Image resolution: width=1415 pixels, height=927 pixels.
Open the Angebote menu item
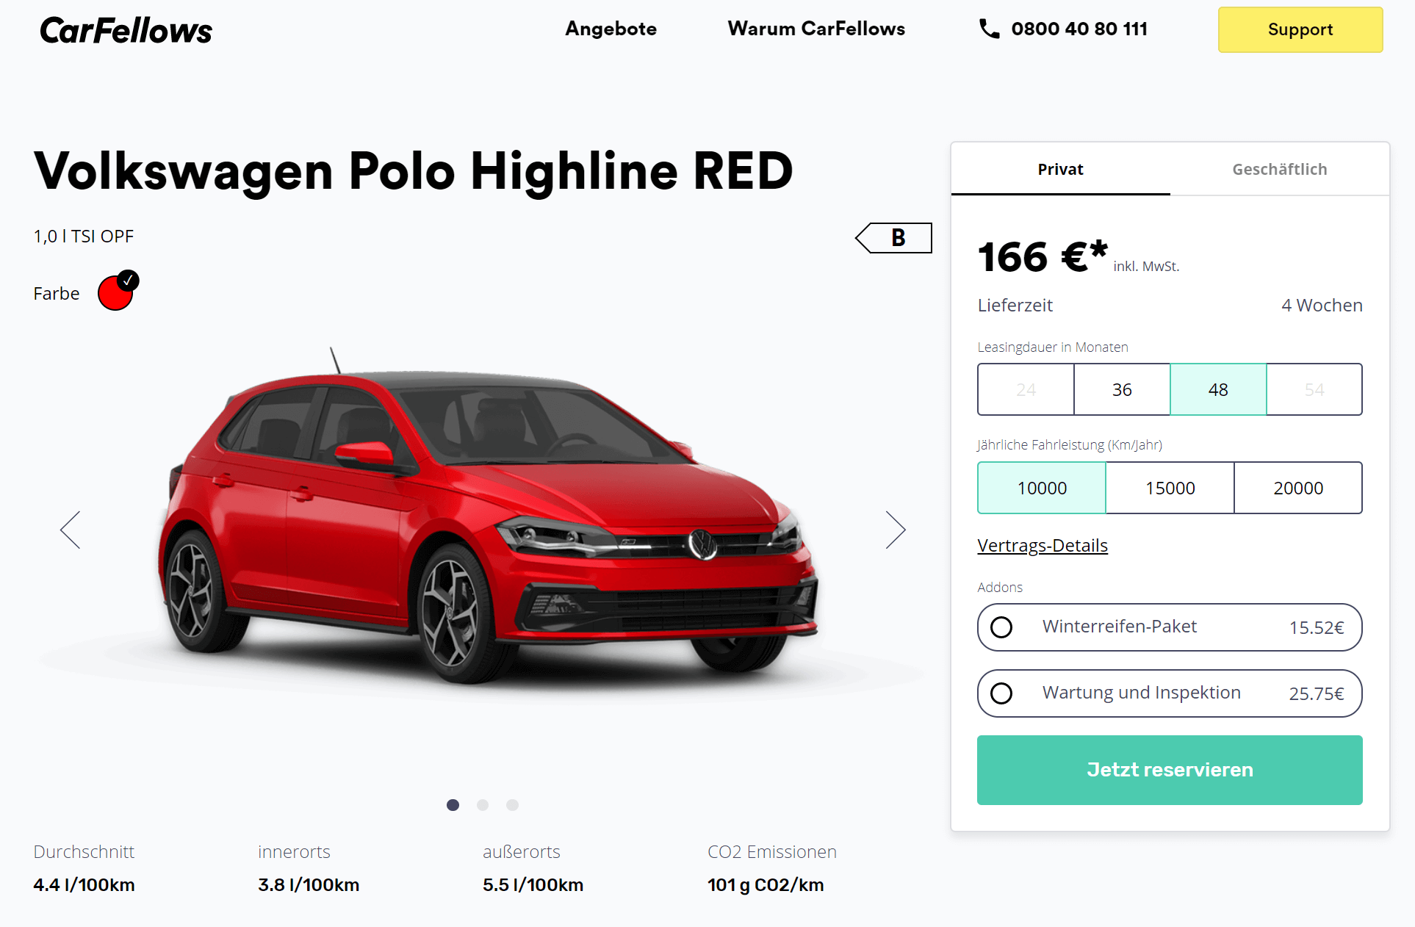tap(611, 29)
